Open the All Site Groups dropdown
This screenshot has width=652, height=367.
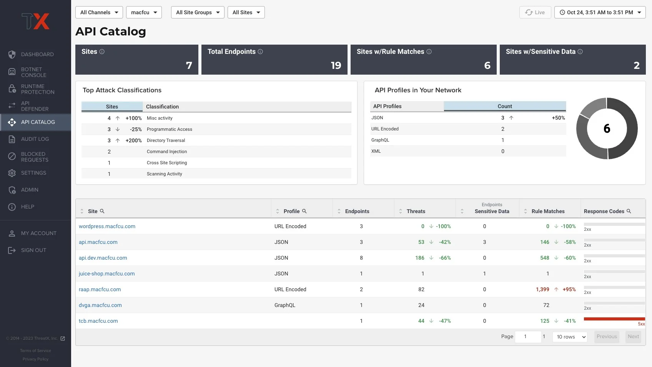click(x=198, y=12)
